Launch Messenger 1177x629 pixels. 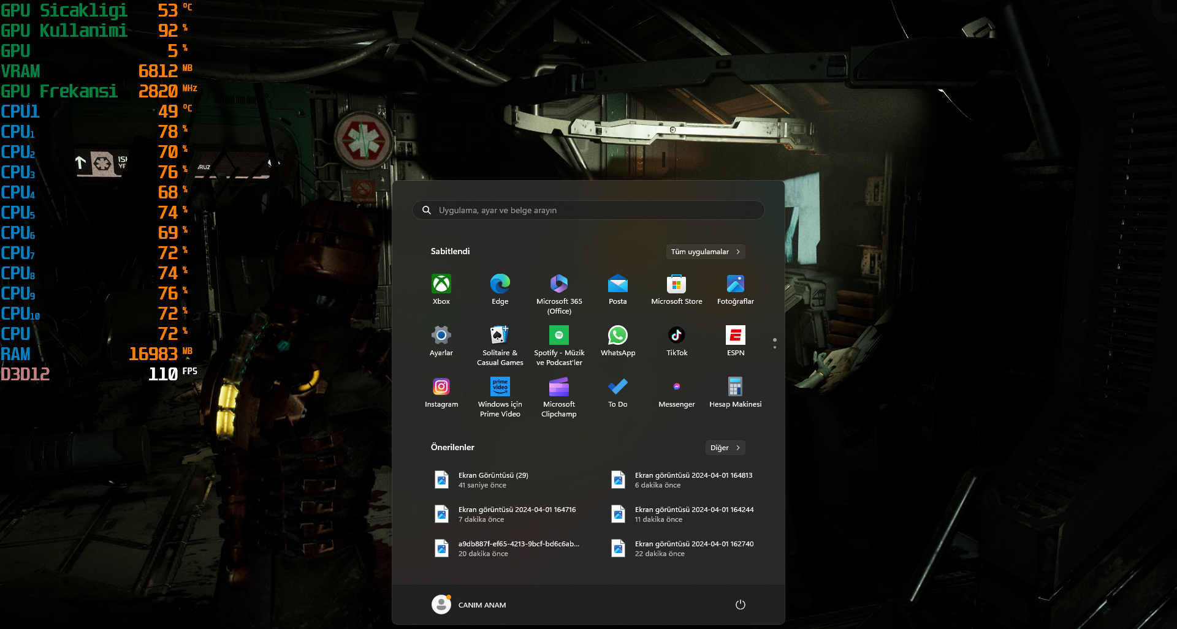677,393
